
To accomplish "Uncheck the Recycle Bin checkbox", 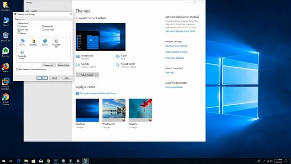I will click(43, 26).
